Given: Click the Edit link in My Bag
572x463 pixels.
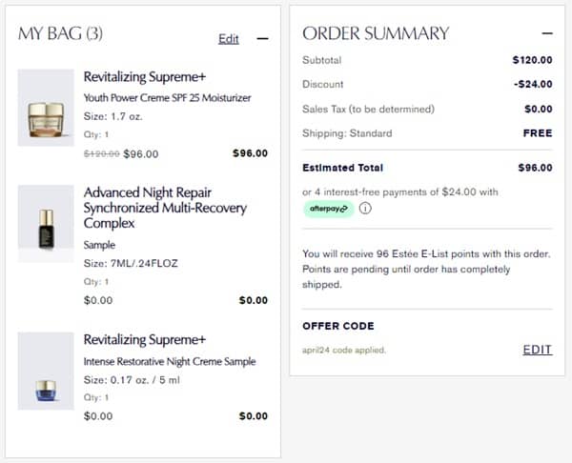Looking at the screenshot, I should [229, 39].
